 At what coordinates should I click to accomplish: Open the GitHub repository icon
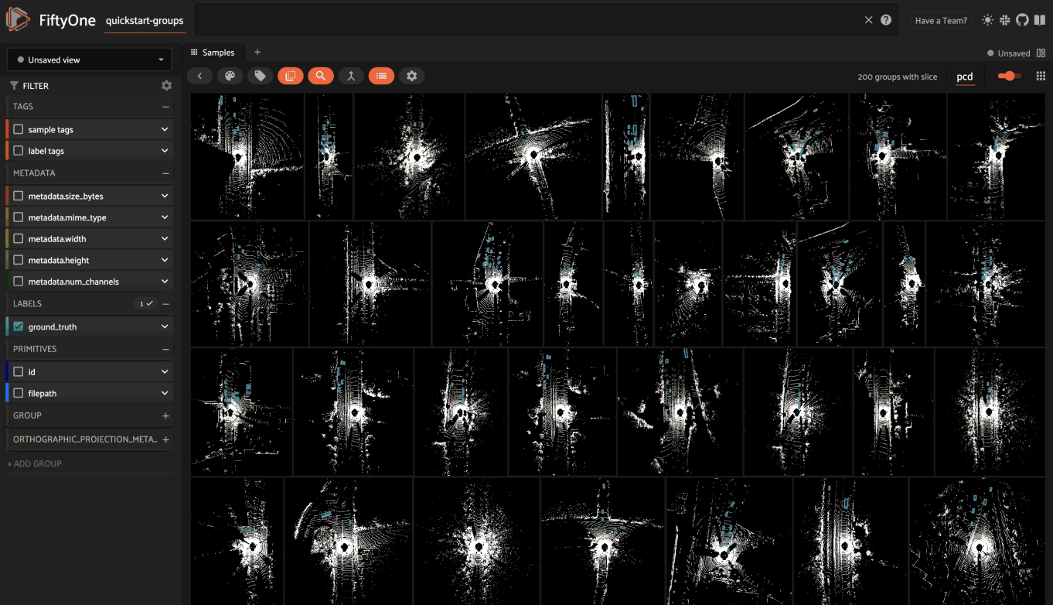(x=1022, y=20)
